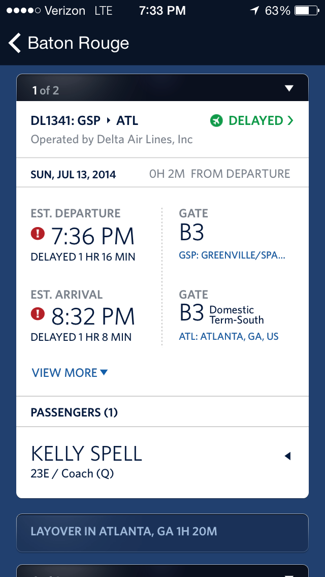325x577 pixels.
Task: Tap the estimated departure time 7:36 PM
Action: click(x=93, y=236)
